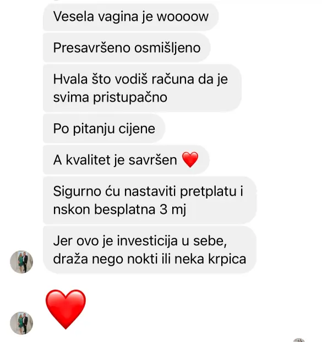
Task: Click the "Hvala što vodiš računa" message bubble
Action: [x=142, y=88]
